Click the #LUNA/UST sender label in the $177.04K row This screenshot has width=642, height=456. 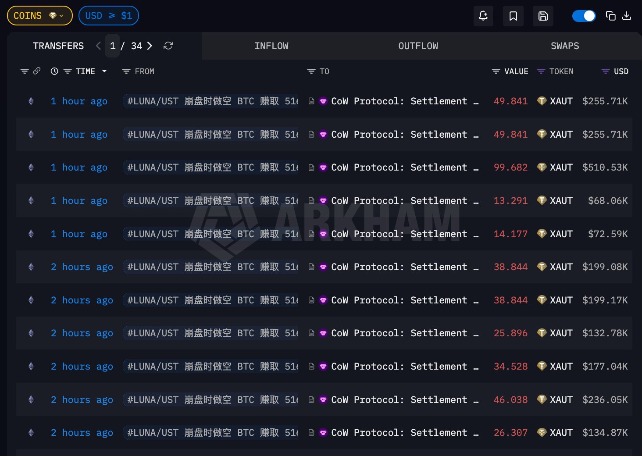(x=211, y=367)
